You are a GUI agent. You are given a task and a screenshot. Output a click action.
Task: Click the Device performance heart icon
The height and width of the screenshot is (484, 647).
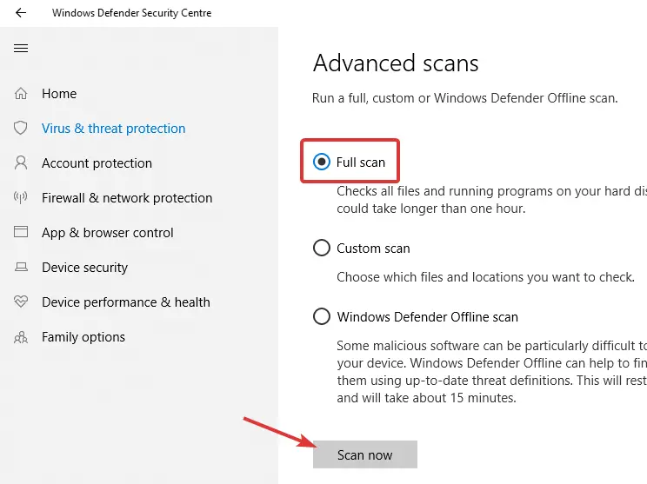click(x=21, y=302)
